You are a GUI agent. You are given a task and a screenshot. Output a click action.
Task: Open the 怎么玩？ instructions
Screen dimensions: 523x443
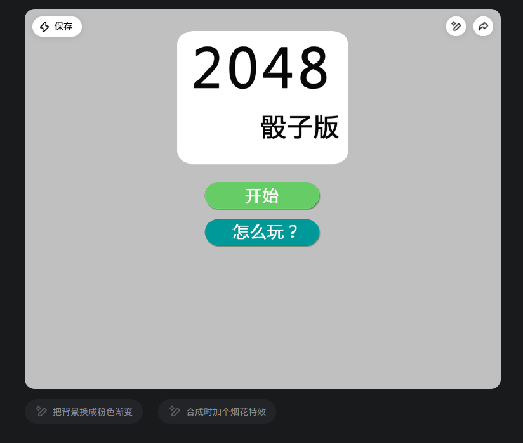[262, 233]
